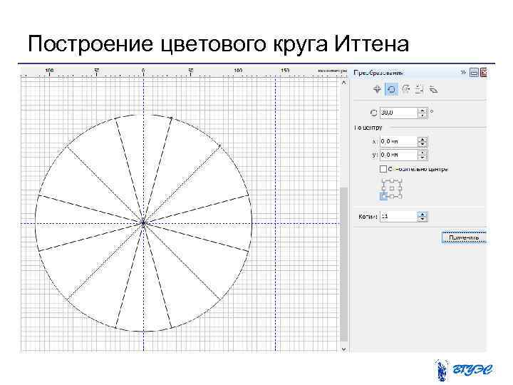Collapse the Transformations docker panel
The height and width of the screenshot is (385, 513).
tap(474, 72)
